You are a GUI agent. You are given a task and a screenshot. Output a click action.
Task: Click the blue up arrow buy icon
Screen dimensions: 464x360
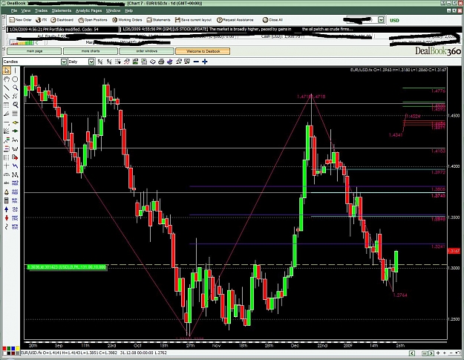(7, 209)
